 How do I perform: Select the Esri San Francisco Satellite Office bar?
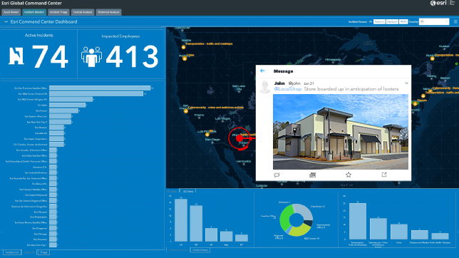[x=100, y=88]
